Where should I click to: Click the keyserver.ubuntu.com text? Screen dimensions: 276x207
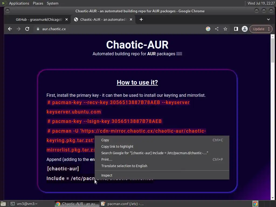click(x=74, y=112)
